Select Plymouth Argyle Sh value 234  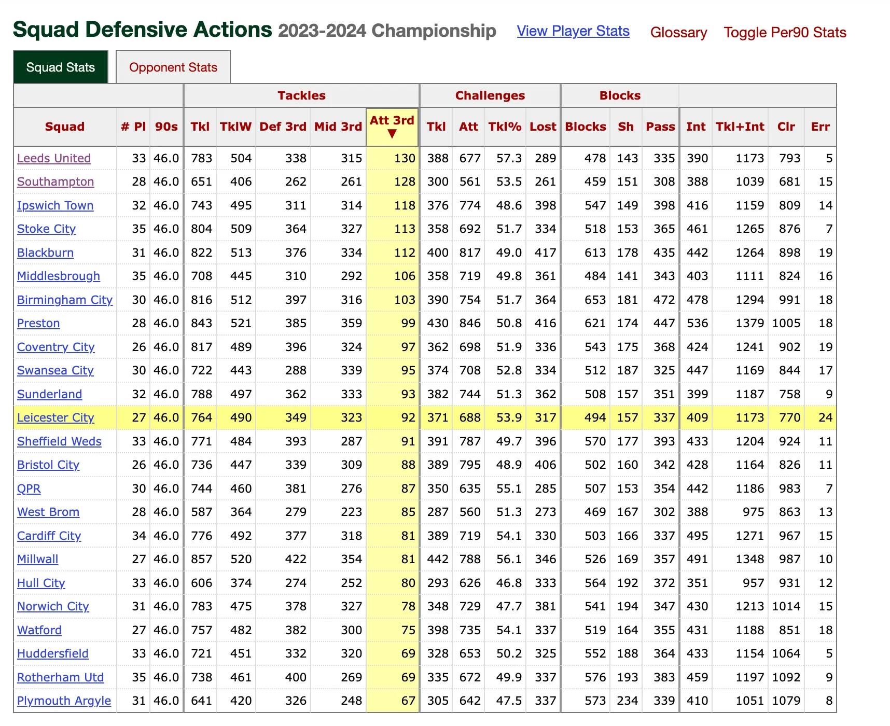pos(628,701)
